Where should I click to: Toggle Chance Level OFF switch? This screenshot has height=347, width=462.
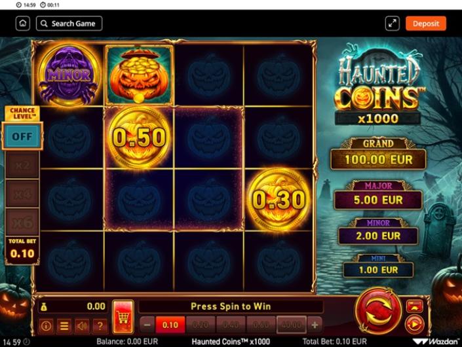(22, 136)
